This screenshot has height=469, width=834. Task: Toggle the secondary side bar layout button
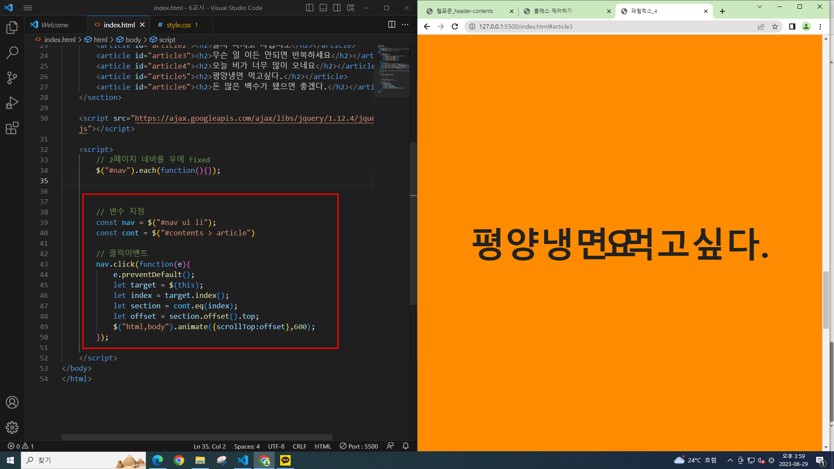pyautogui.click(x=337, y=8)
